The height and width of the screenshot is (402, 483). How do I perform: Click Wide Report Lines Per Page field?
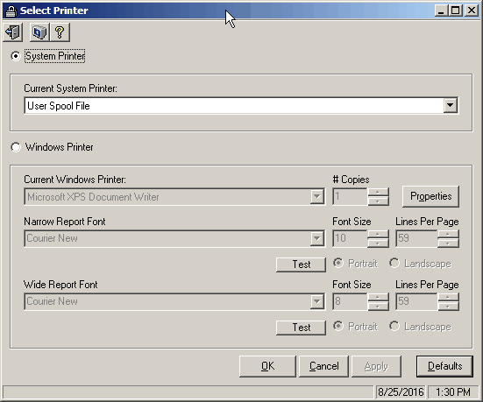point(416,301)
